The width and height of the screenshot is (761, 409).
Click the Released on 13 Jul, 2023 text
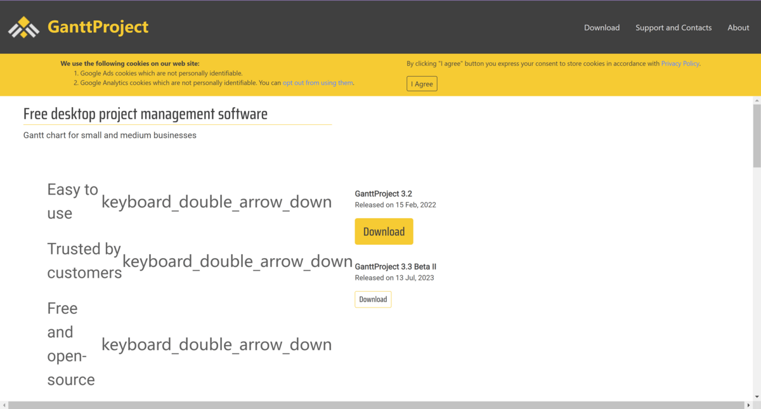[394, 278]
